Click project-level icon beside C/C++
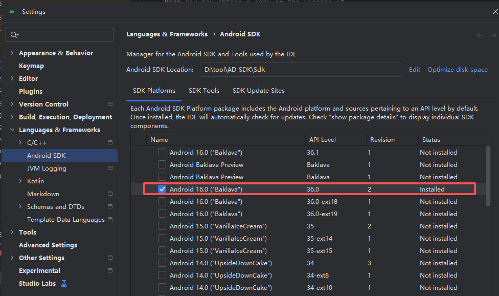Viewport: 499px width, 296px height. pyautogui.click(x=110, y=142)
